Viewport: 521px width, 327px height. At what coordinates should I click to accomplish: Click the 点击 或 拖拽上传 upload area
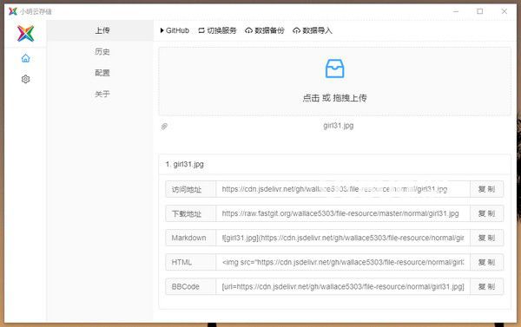(x=334, y=82)
